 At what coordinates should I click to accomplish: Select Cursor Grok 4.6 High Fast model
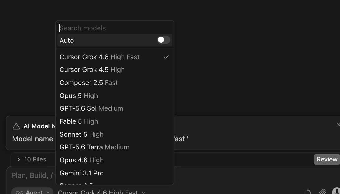tap(115, 57)
